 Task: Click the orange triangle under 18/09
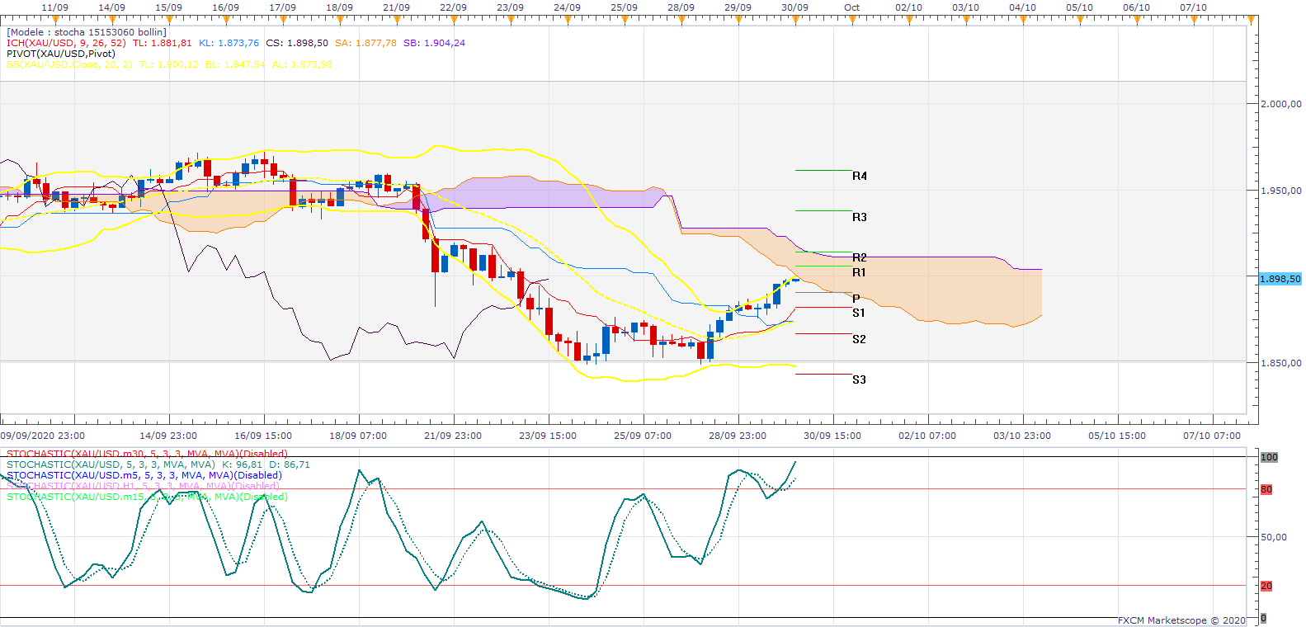(339, 20)
